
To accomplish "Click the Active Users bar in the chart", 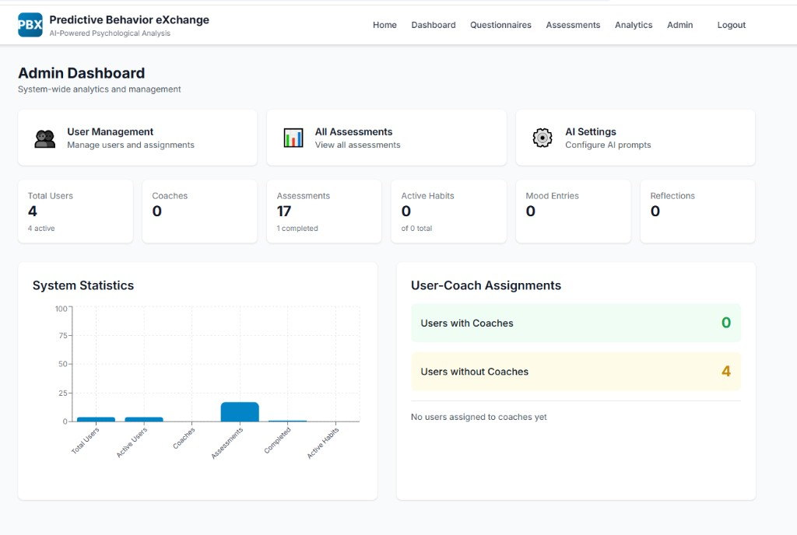I will click(x=144, y=419).
